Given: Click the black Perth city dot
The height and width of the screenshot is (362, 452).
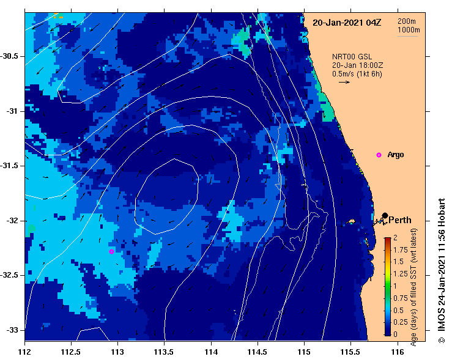Looking at the screenshot, I should [385, 216].
